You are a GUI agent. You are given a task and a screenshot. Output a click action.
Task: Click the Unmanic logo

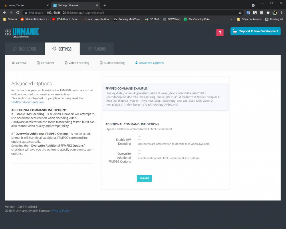coord(22,33)
